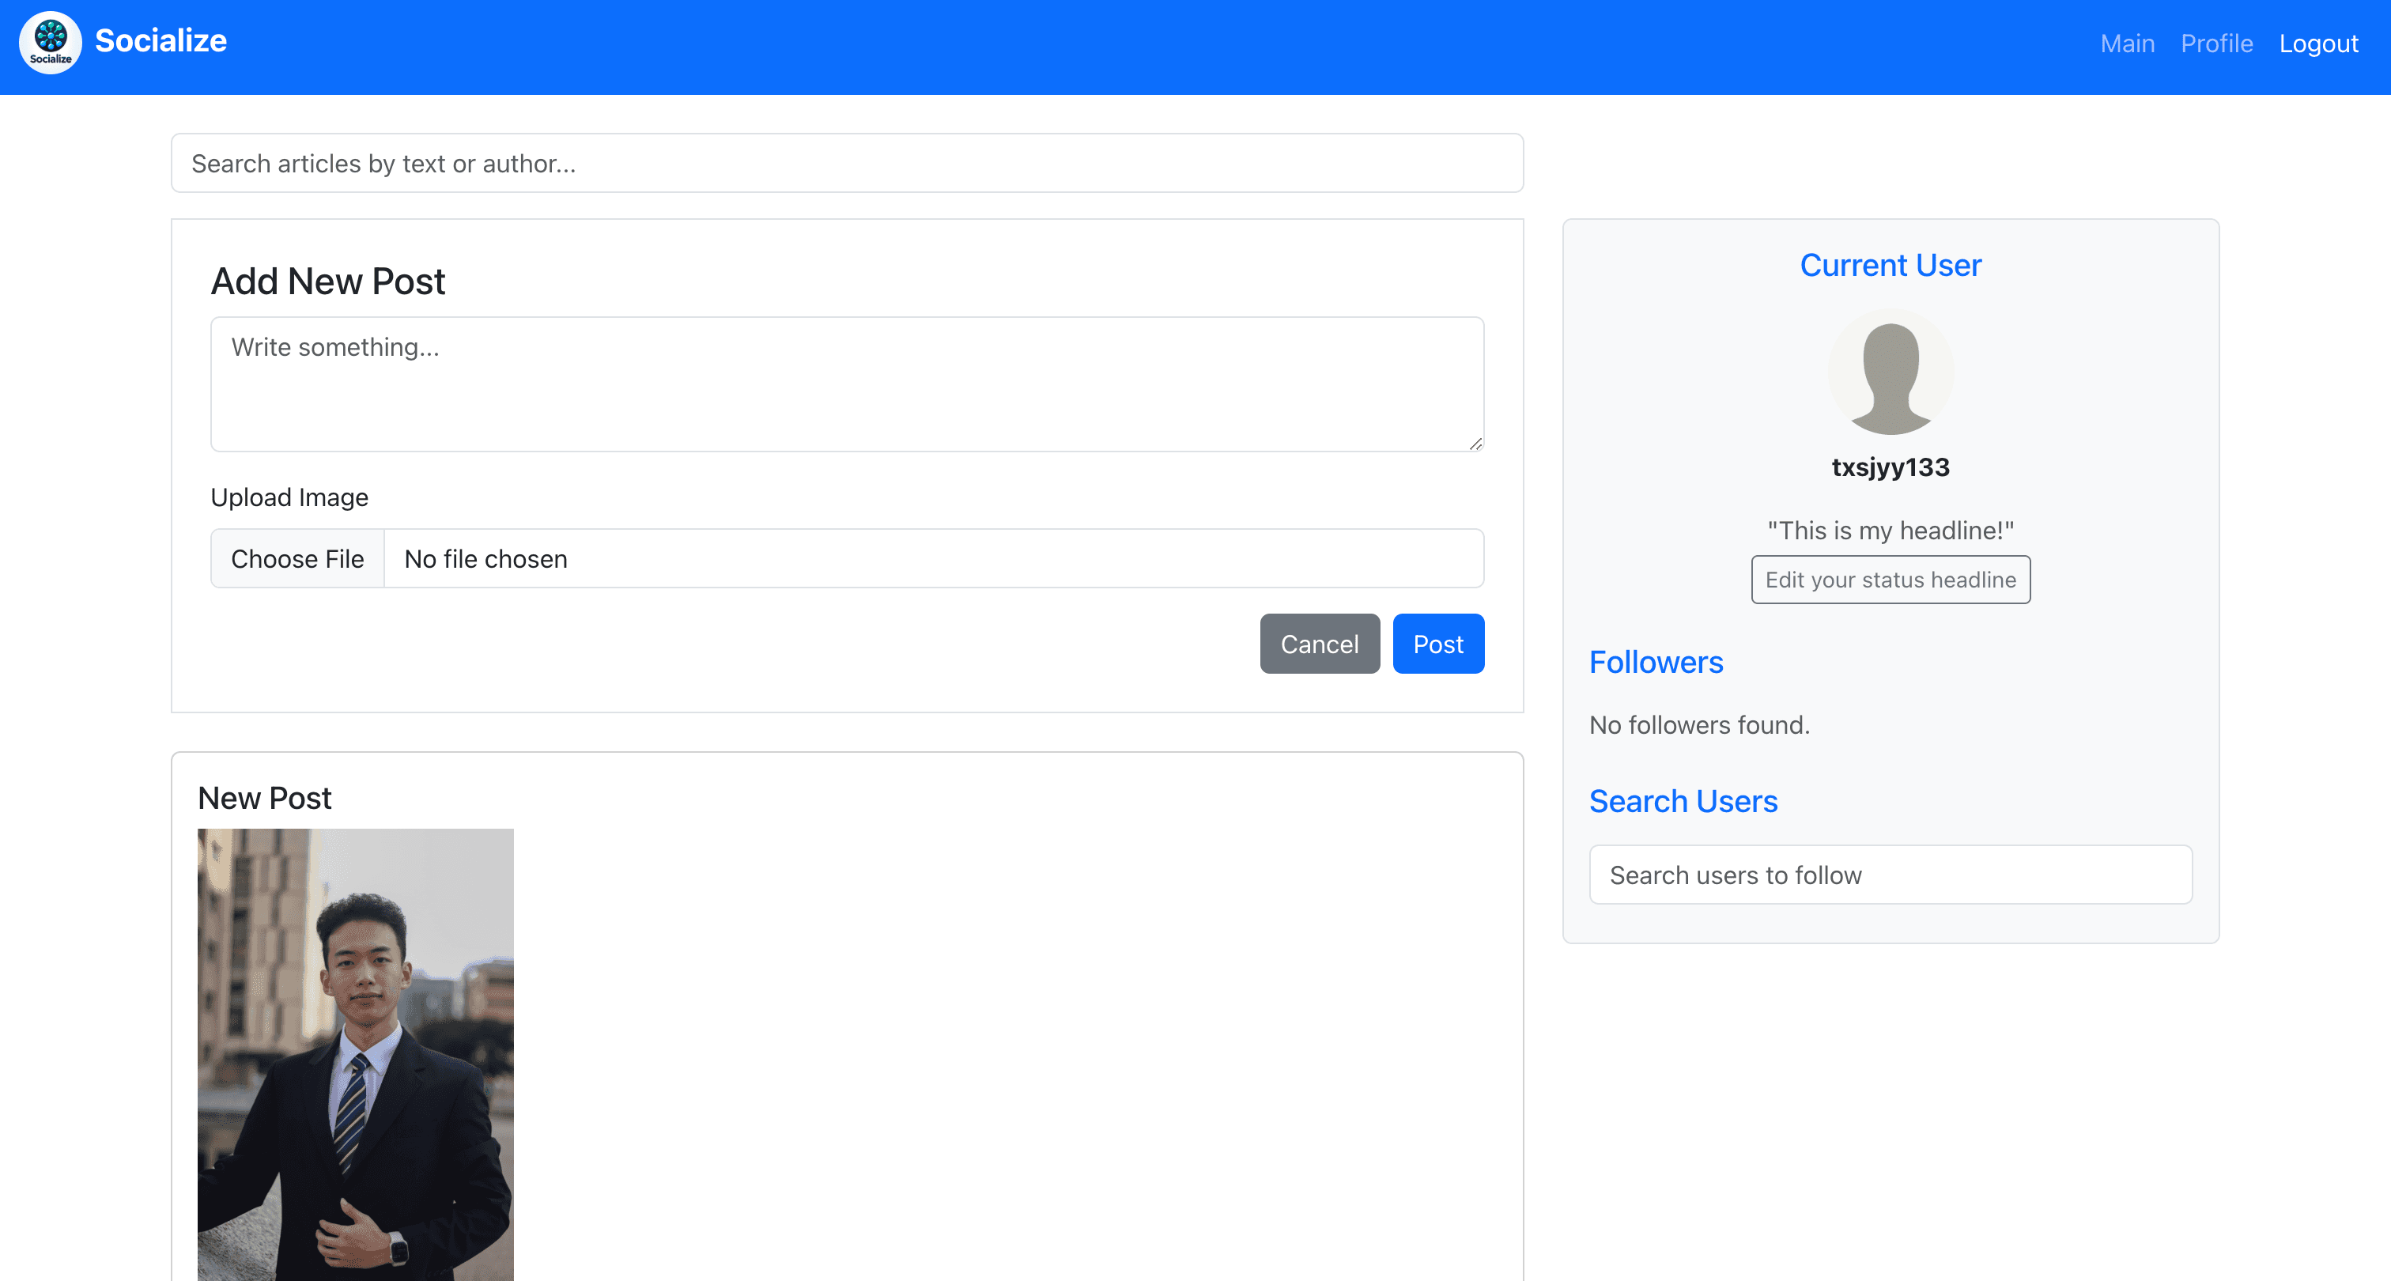This screenshot has height=1281, width=2391.
Task: Click the Write something text area
Action: (847, 384)
